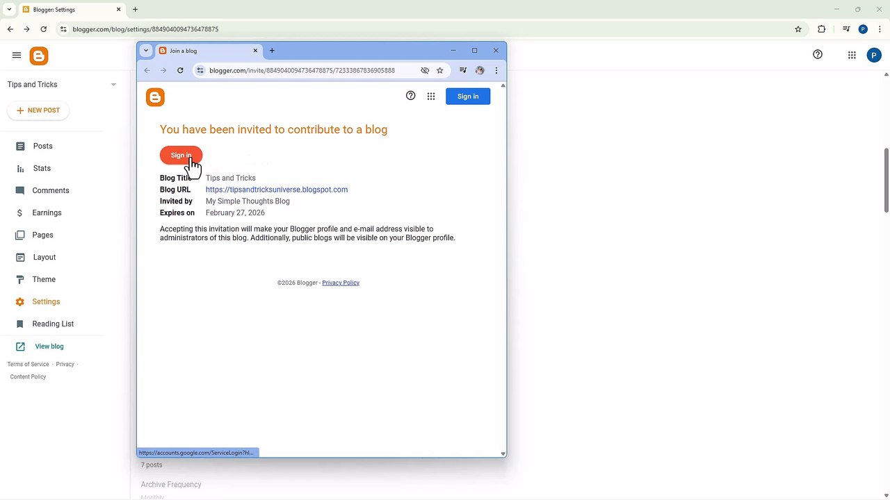
Task: Open Extensions puzzle icon in the main browser
Action: (822, 29)
